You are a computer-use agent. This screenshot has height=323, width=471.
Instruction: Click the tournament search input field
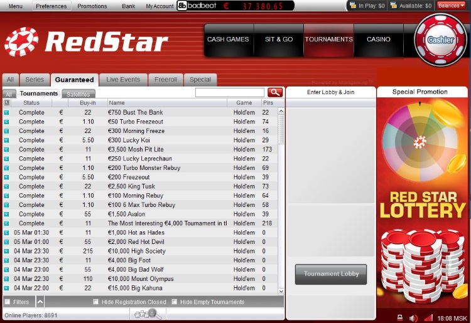coord(230,92)
